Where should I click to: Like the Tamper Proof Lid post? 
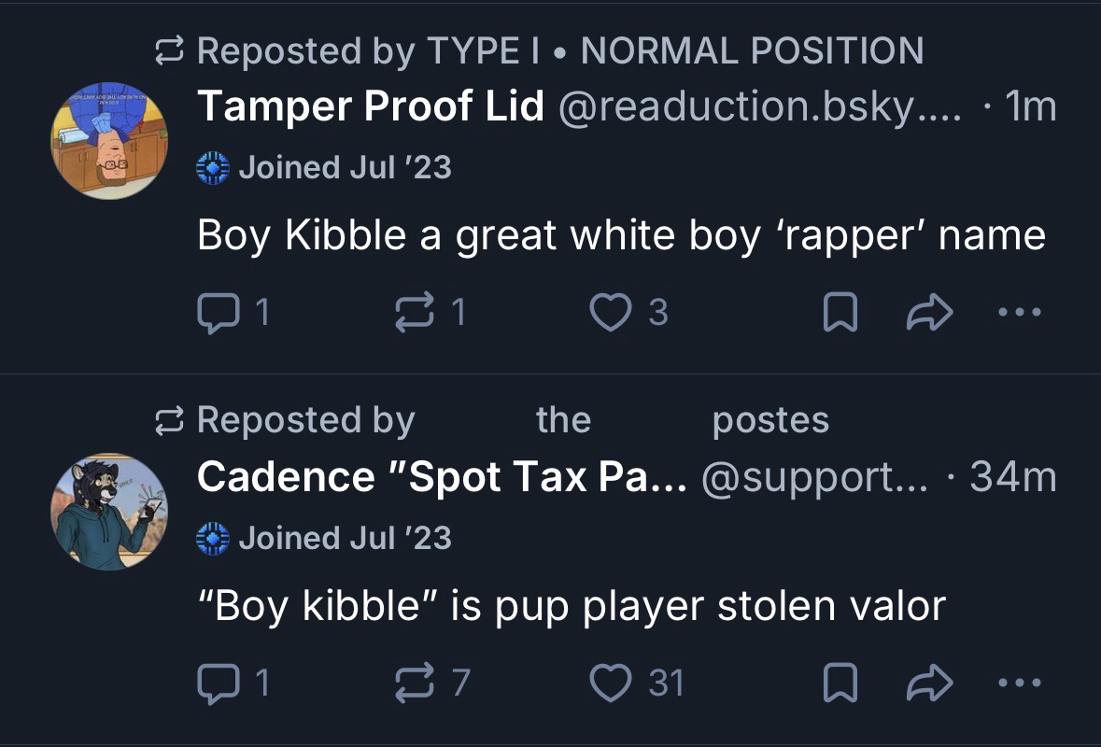point(612,313)
